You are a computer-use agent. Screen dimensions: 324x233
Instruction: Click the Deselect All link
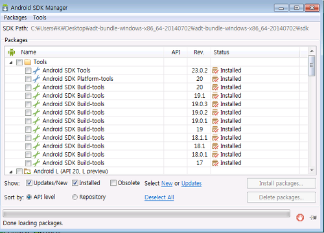click(x=159, y=197)
